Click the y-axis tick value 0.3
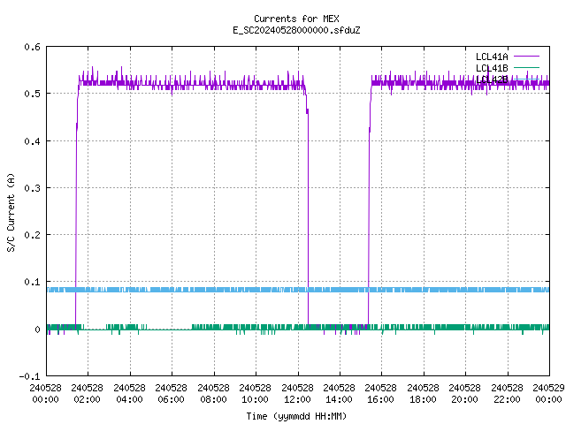The image size is (566, 424). click(32, 188)
